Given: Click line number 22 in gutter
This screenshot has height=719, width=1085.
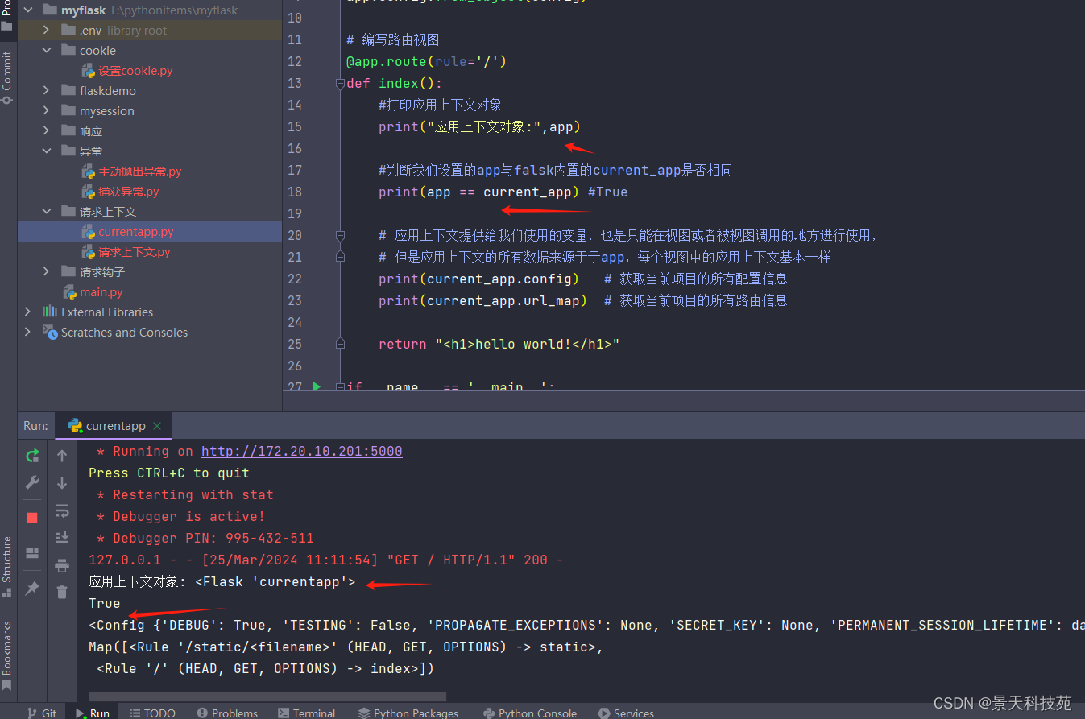Looking at the screenshot, I should click(294, 279).
